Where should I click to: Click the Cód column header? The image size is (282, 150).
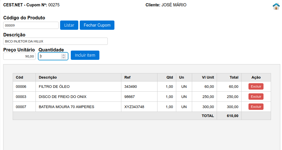click(20, 77)
